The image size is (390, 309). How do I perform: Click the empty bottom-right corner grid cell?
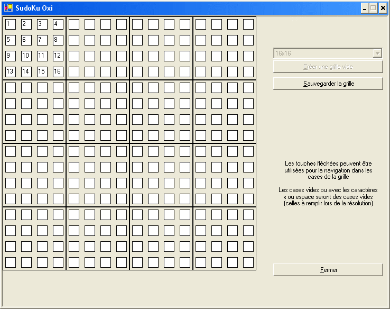click(x=248, y=262)
